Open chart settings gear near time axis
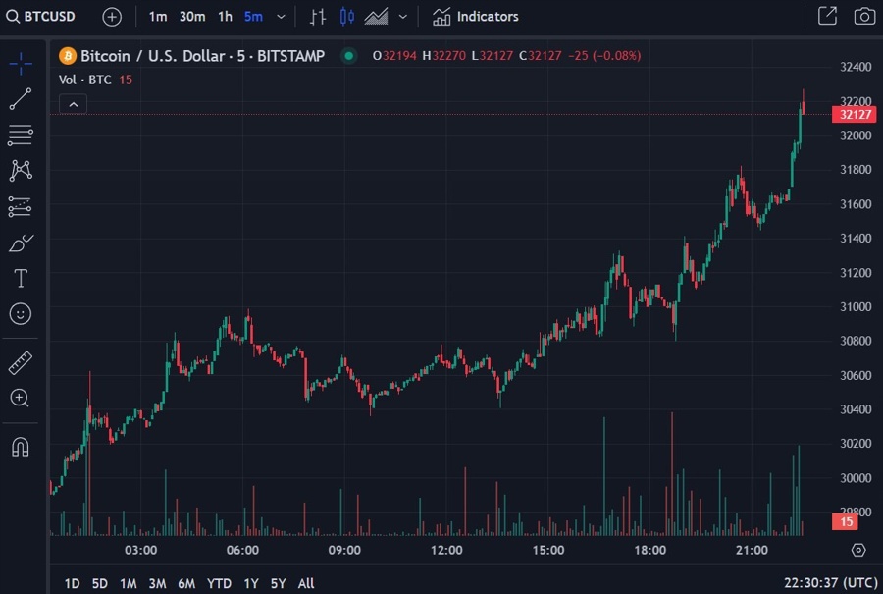 858,550
